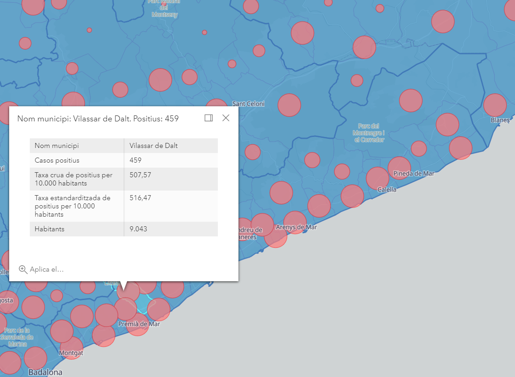Click the Montgat map label
The height and width of the screenshot is (377, 515).
(x=71, y=353)
